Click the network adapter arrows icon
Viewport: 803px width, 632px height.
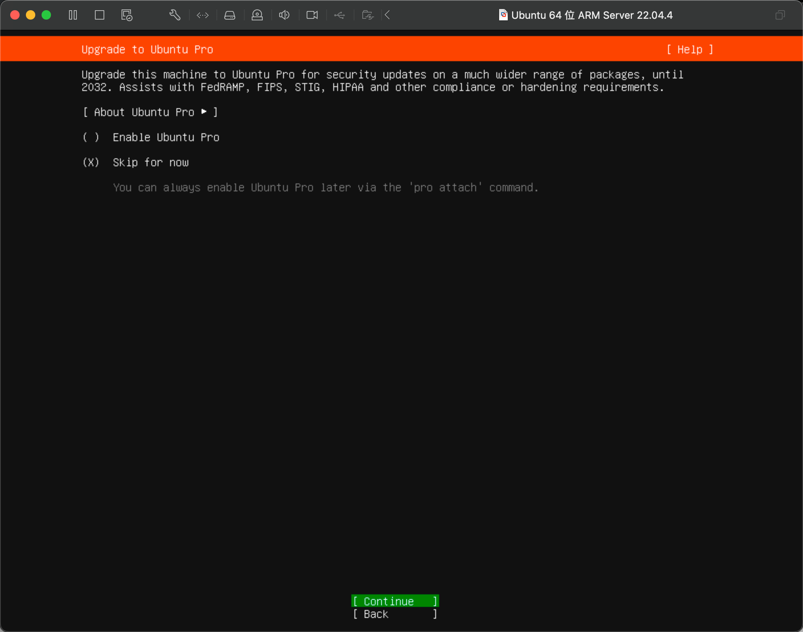click(x=203, y=15)
